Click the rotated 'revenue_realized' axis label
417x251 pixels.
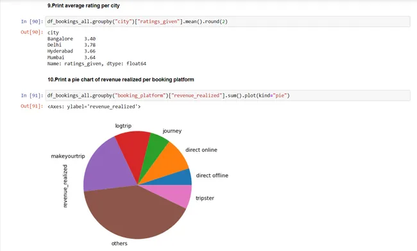tap(65, 186)
